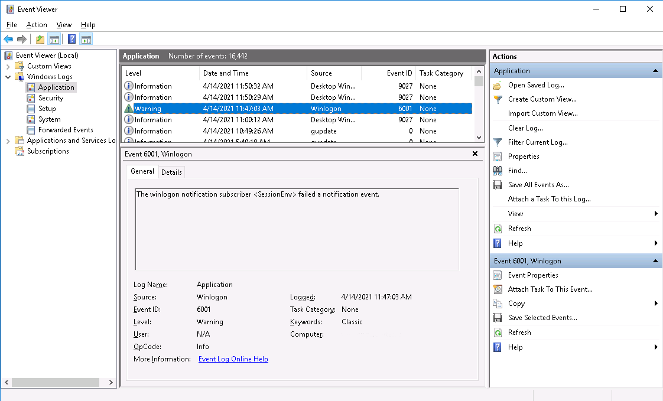Viewport: 663px width, 401px height.
Task: Switch to the Details tab
Action: [x=171, y=172]
